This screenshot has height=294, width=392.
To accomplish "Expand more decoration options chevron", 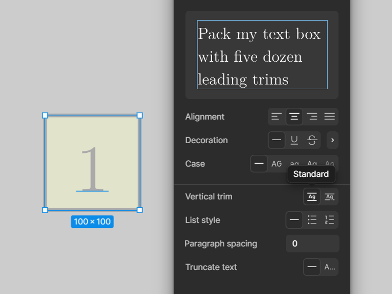I will pyautogui.click(x=333, y=140).
